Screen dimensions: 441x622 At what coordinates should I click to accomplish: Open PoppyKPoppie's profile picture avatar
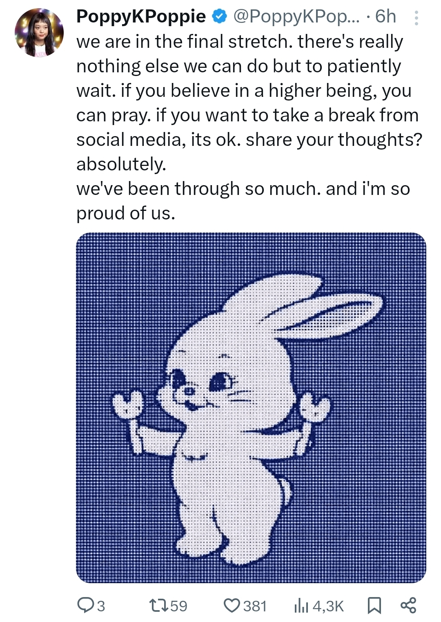tap(39, 33)
